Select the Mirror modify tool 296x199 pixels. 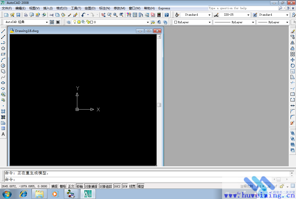[293, 43]
